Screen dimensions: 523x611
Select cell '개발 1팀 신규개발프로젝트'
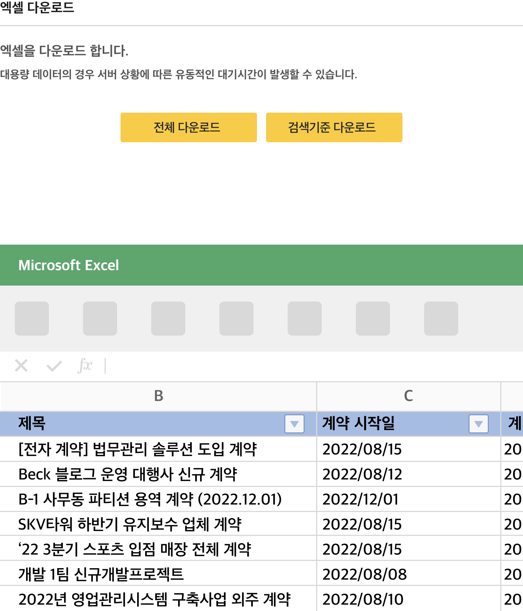click(158, 574)
